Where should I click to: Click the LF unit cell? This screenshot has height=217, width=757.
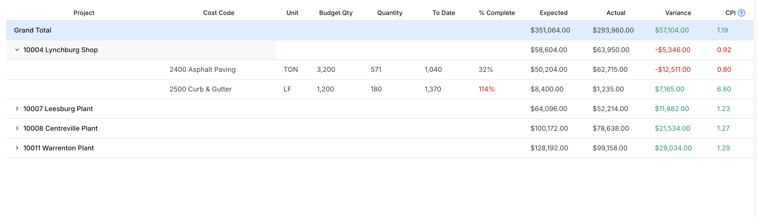pos(288,89)
